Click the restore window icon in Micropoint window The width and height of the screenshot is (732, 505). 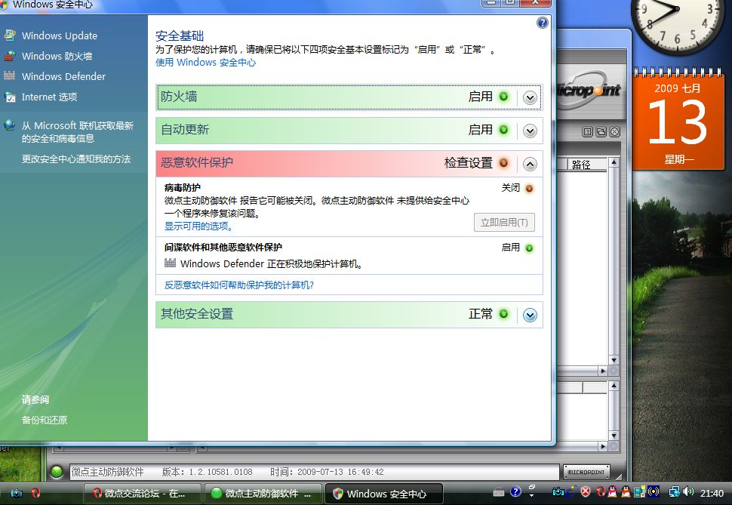(601, 132)
